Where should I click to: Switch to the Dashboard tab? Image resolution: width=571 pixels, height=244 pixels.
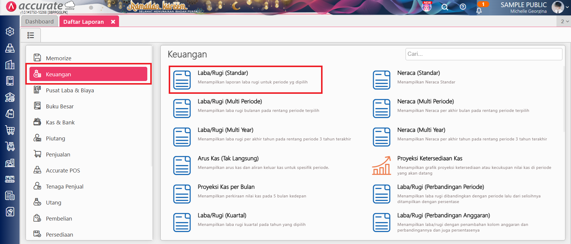(40, 22)
